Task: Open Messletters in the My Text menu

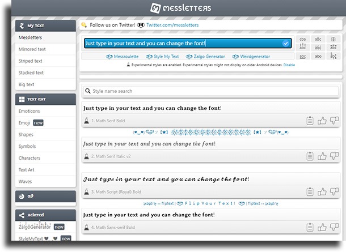Action: pos(45,37)
